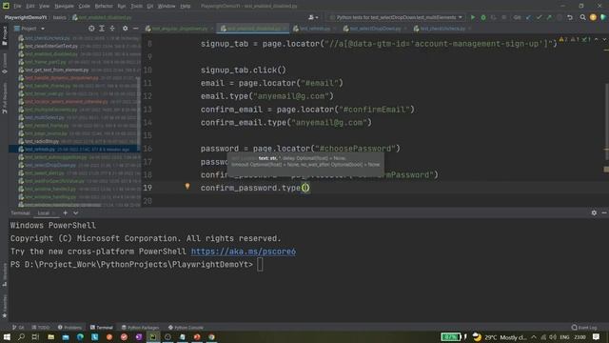Run with coverage icon in toolbar
This screenshot has height=343, width=609.
click(493, 17)
